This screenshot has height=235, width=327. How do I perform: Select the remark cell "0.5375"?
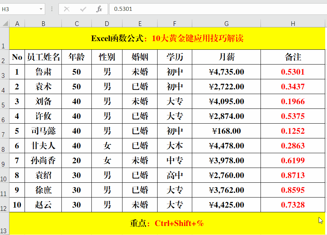[293, 116]
